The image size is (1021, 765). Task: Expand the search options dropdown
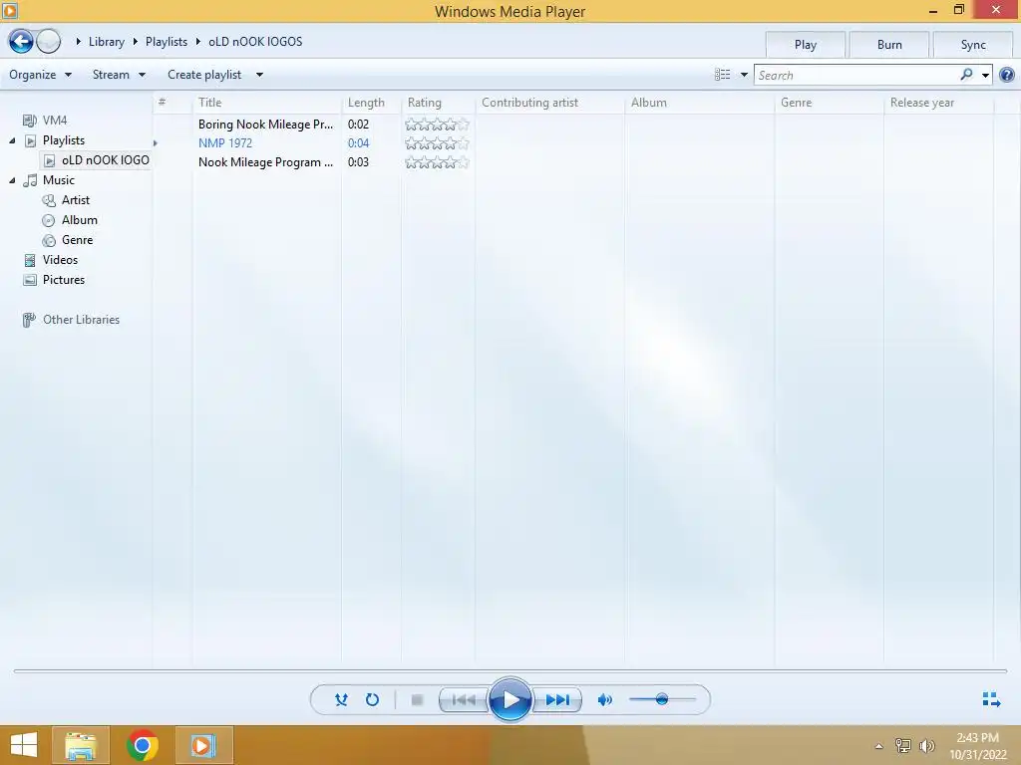pyautogui.click(x=985, y=76)
